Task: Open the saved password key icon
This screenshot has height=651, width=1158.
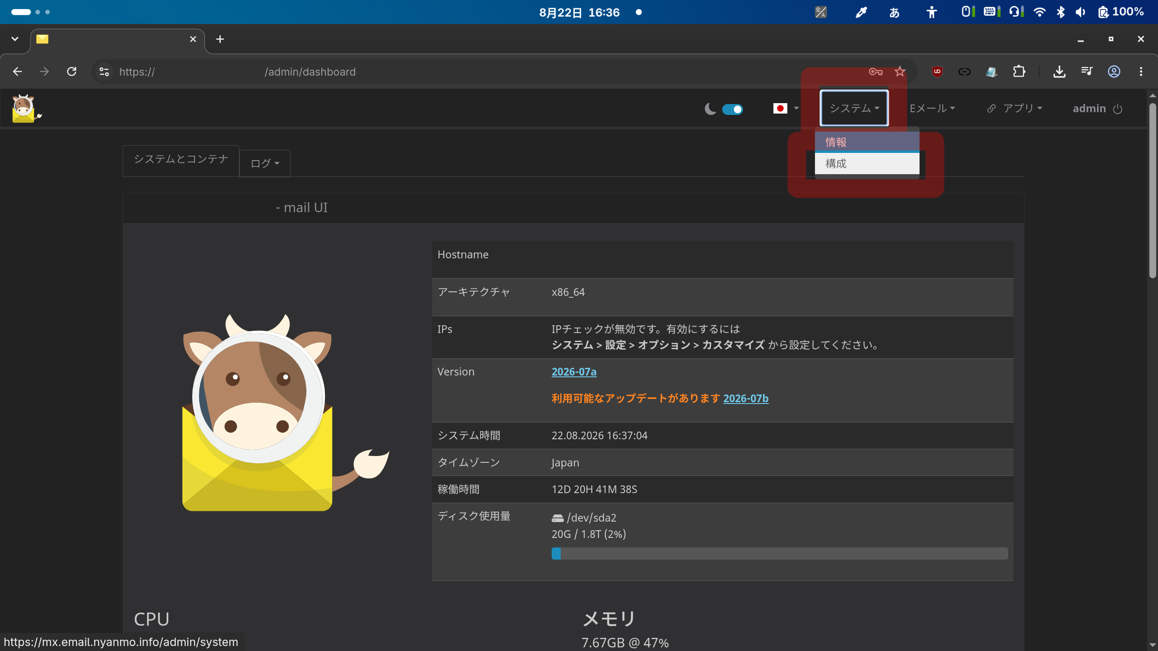Action: click(x=876, y=71)
